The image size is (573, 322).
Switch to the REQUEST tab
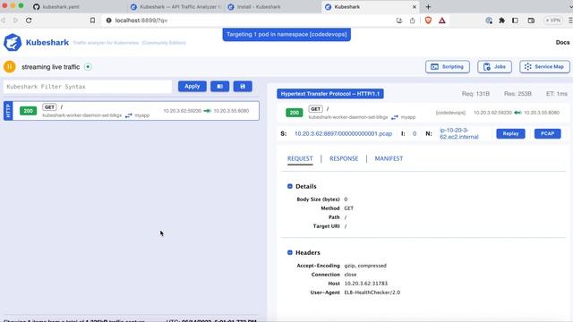(x=300, y=158)
